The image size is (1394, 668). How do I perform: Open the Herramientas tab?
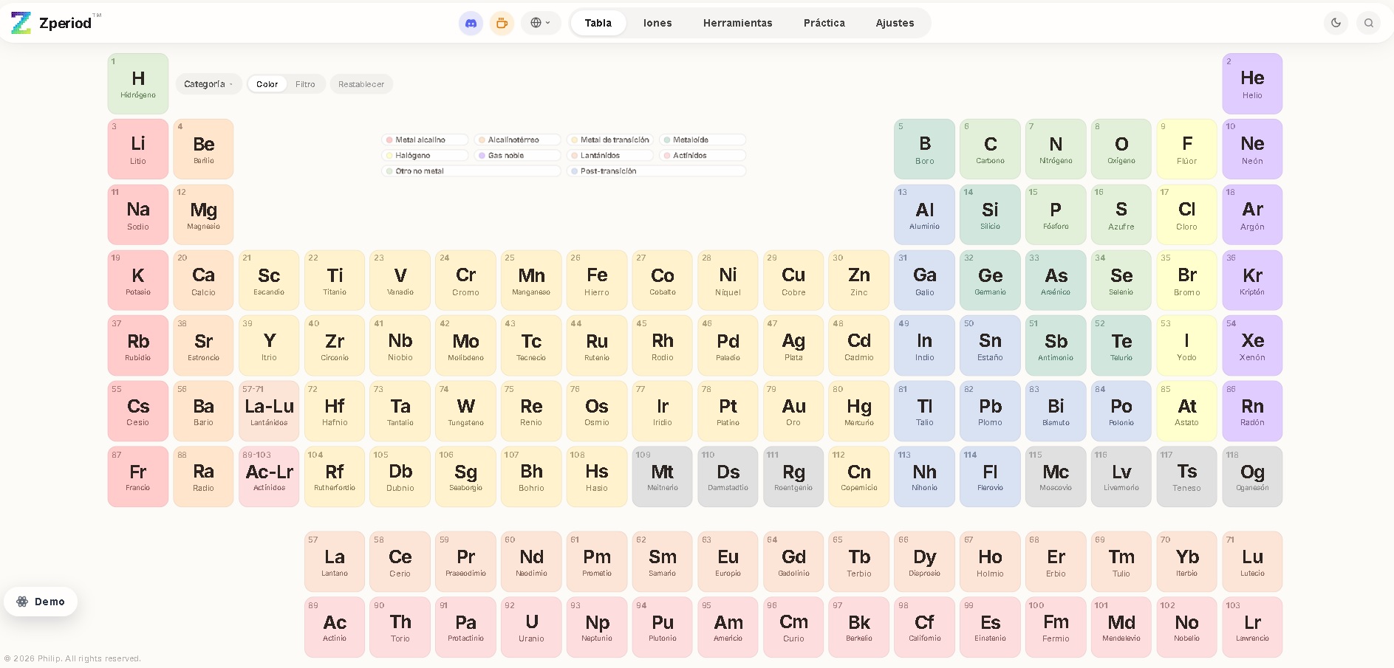coord(738,23)
